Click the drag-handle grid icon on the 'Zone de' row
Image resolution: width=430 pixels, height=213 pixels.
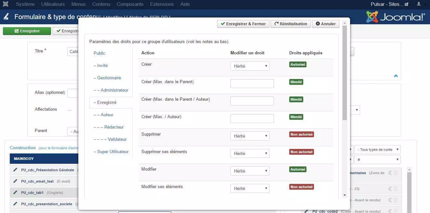point(396,173)
